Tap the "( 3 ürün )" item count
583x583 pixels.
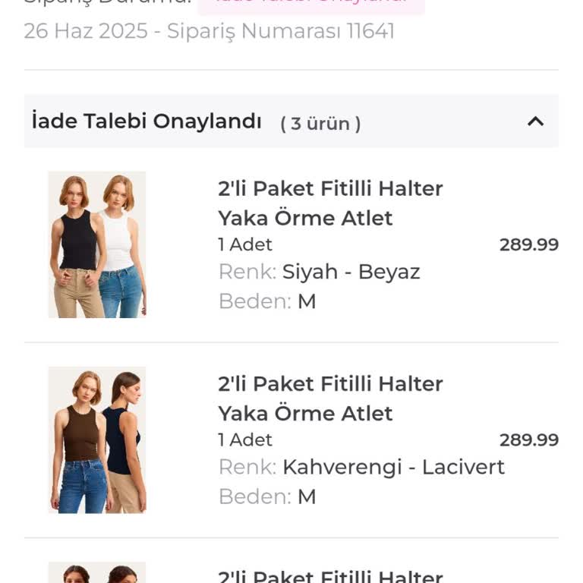tap(320, 124)
